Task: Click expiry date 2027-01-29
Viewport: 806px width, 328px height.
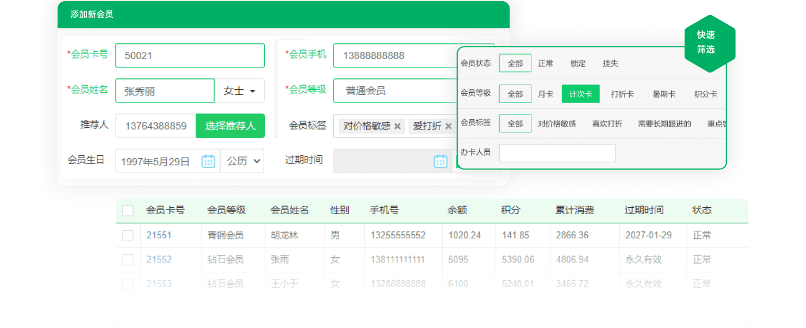Action: pyautogui.click(x=648, y=235)
